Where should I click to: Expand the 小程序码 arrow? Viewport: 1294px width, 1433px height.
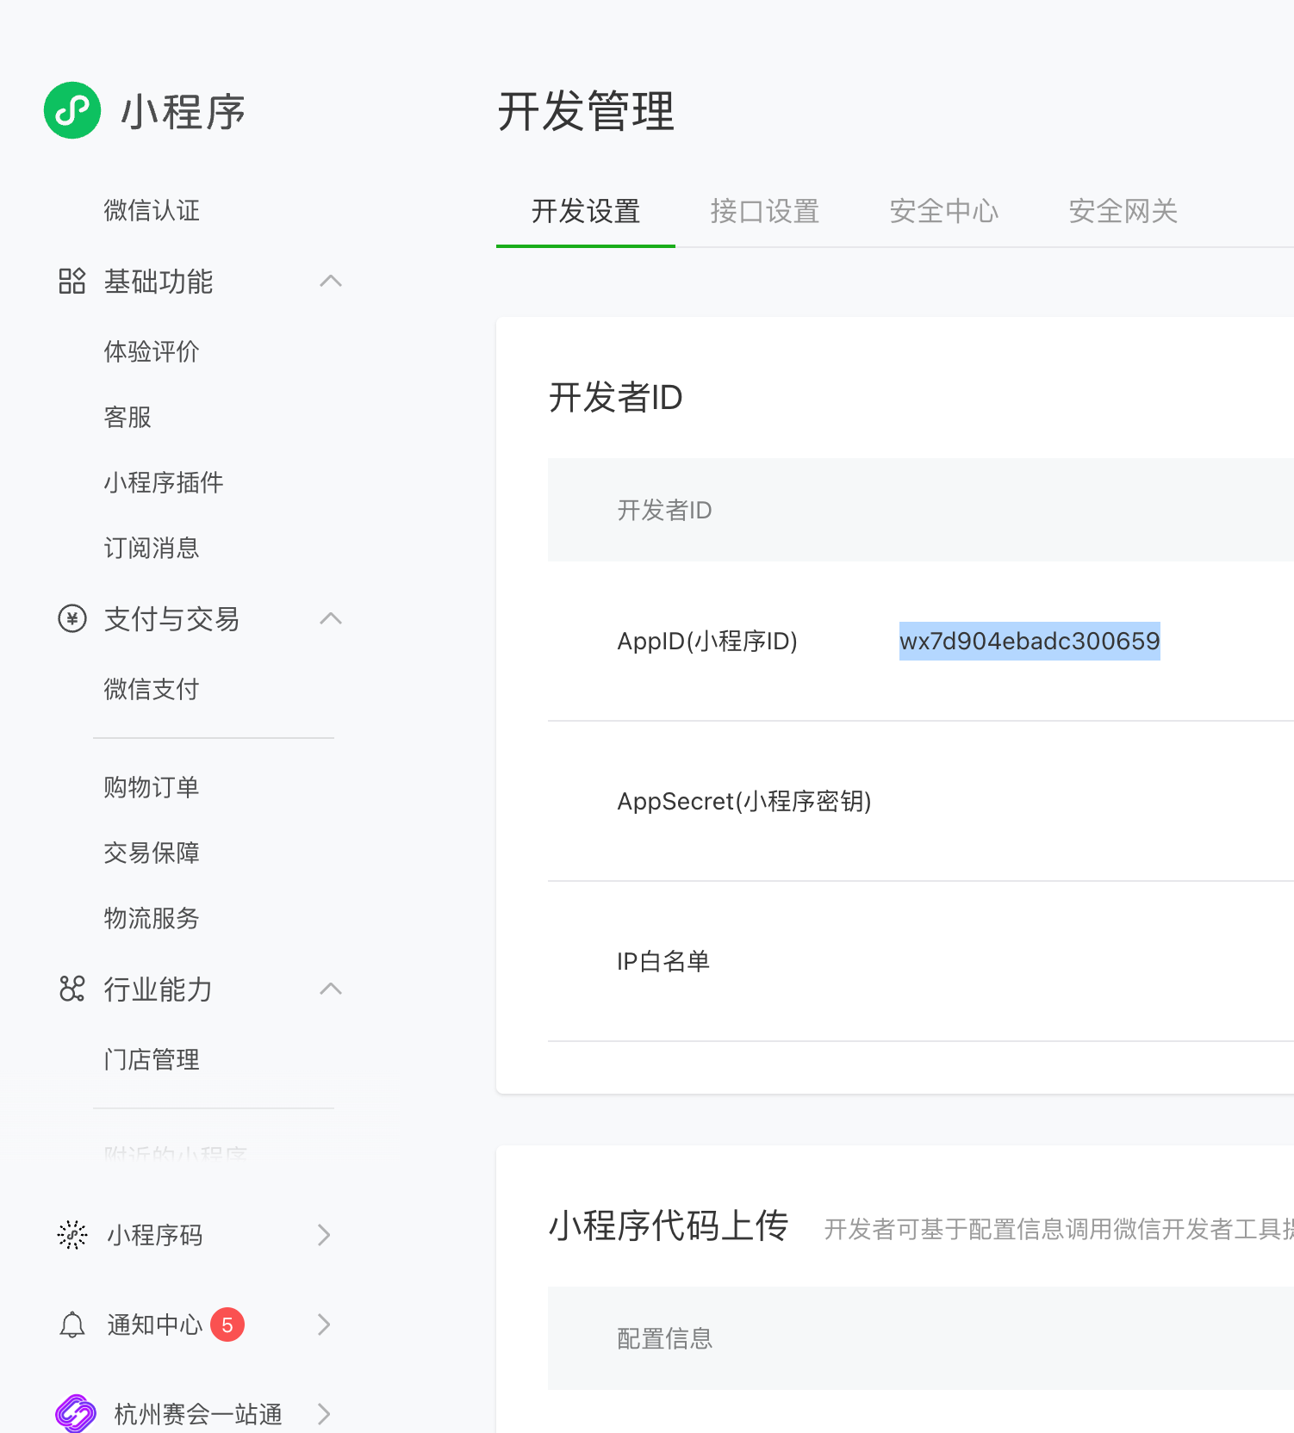[324, 1235]
